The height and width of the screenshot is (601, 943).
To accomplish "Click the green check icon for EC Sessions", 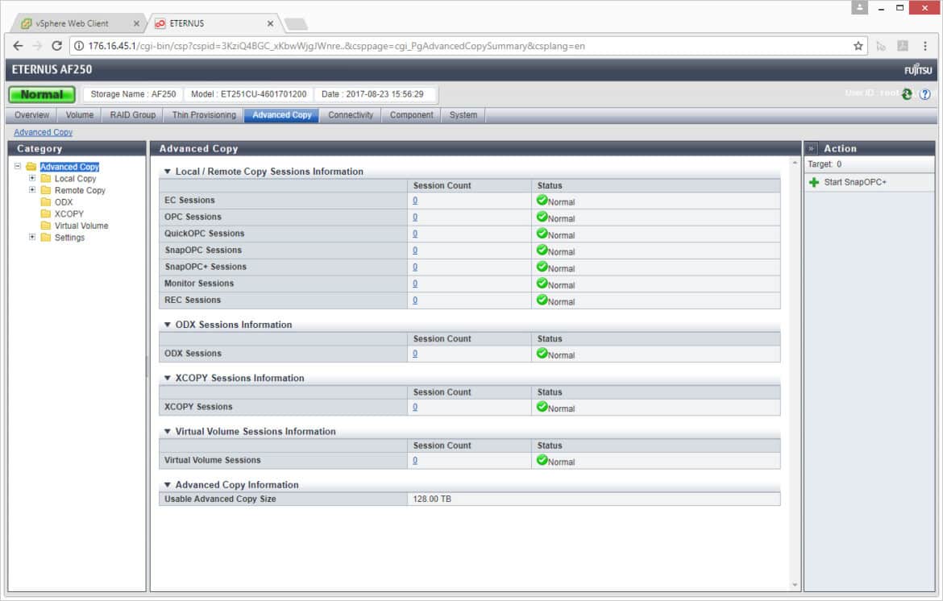I will [542, 200].
